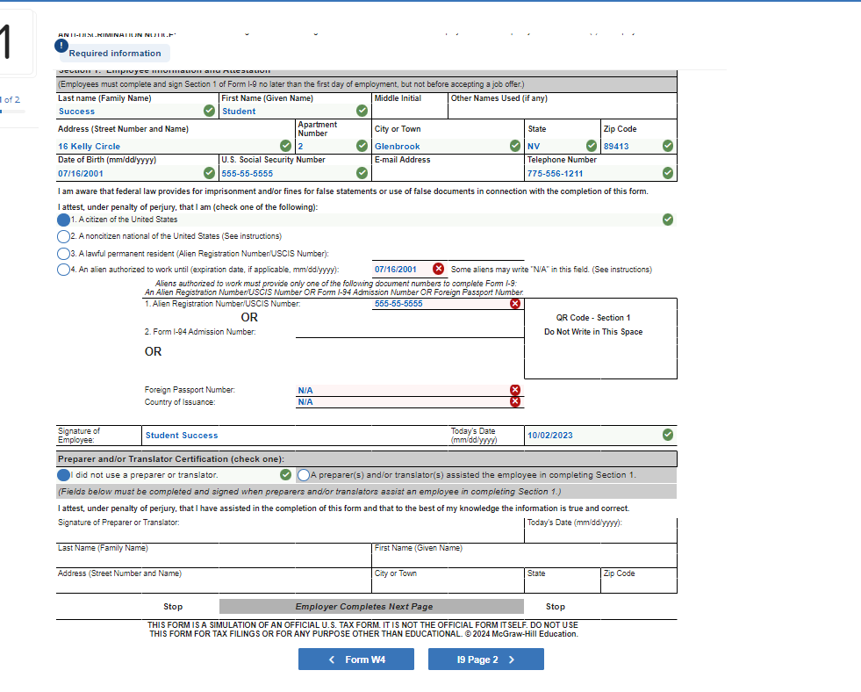
Task: Click the Form I-94 Admission Number field
Action: (410, 332)
